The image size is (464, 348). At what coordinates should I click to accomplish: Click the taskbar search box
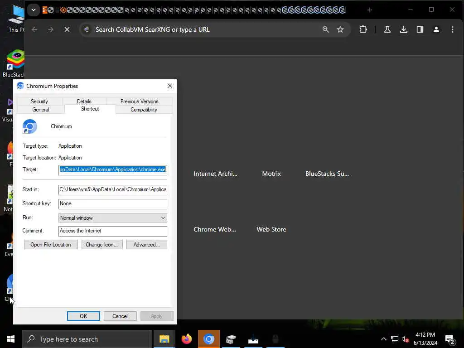point(87,339)
